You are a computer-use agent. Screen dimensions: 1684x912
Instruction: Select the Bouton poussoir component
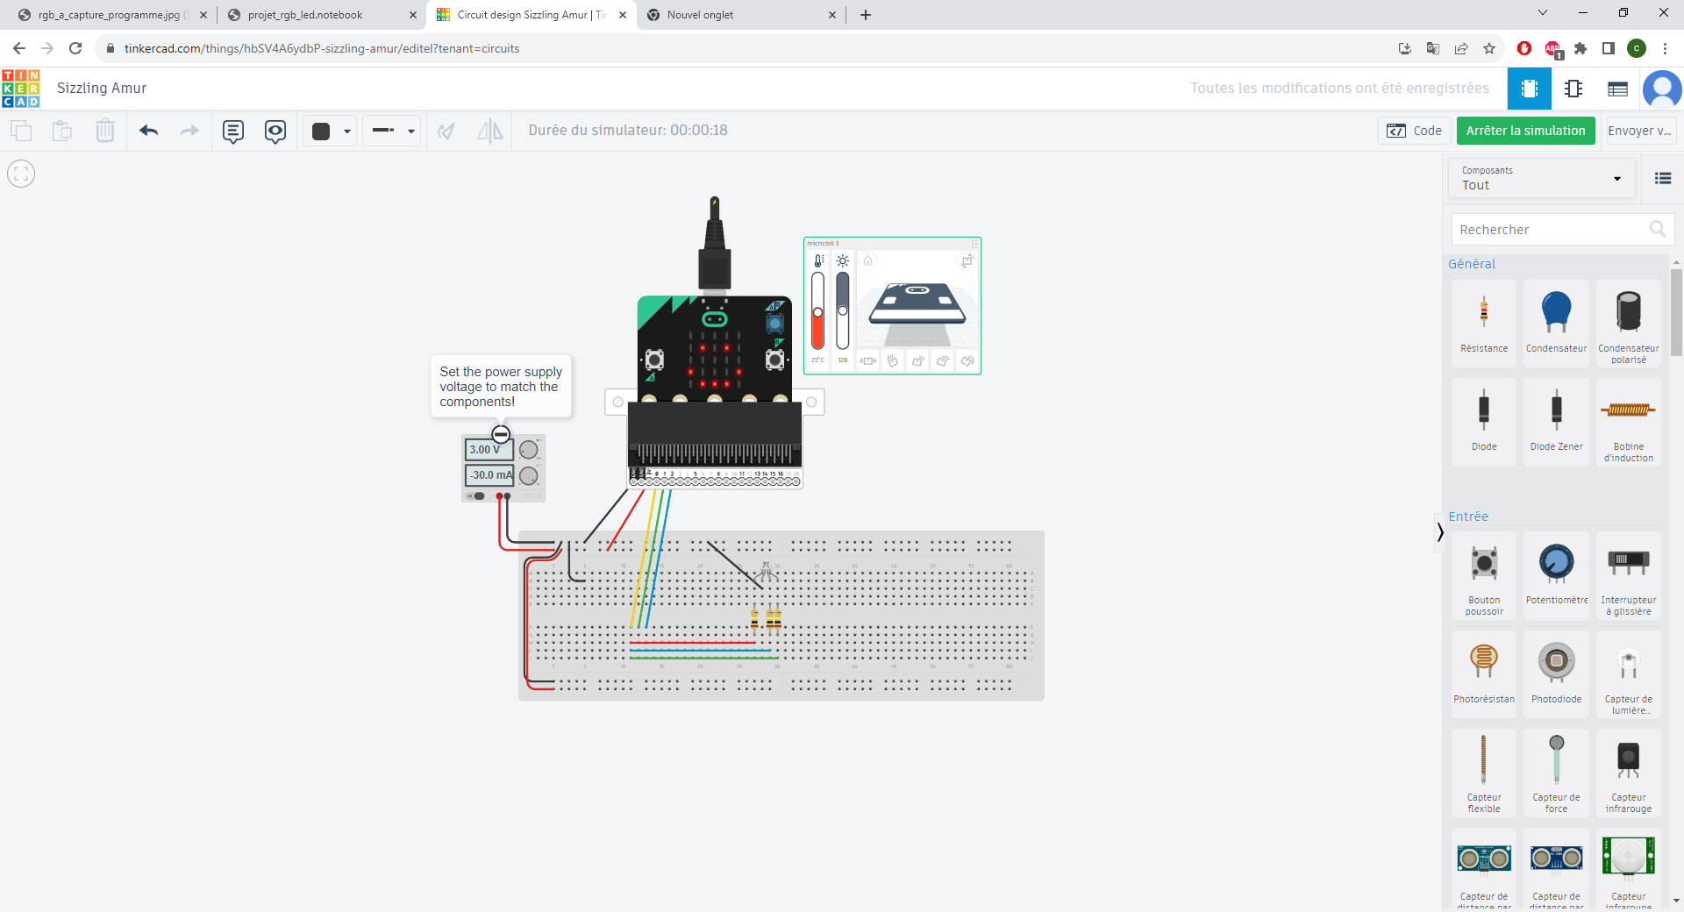1484,575
